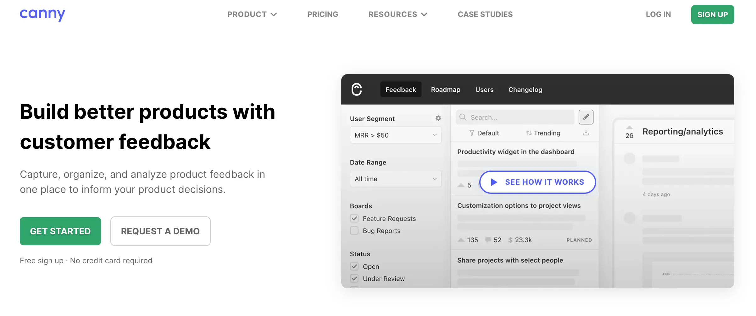Click the Trending sort arrows icon
The width and height of the screenshot is (756, 316).
529,133
